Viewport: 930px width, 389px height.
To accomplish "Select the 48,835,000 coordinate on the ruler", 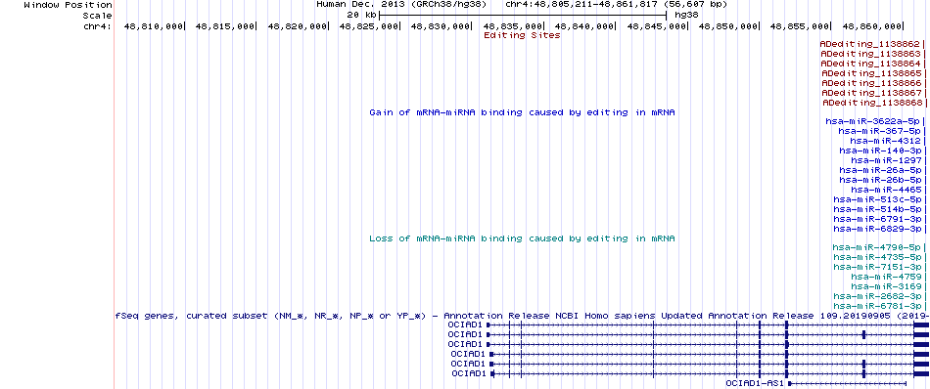I will click(512, 26).
